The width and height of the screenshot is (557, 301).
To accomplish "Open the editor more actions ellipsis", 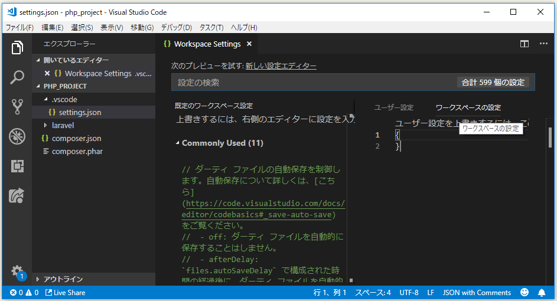I will point(543,44).
